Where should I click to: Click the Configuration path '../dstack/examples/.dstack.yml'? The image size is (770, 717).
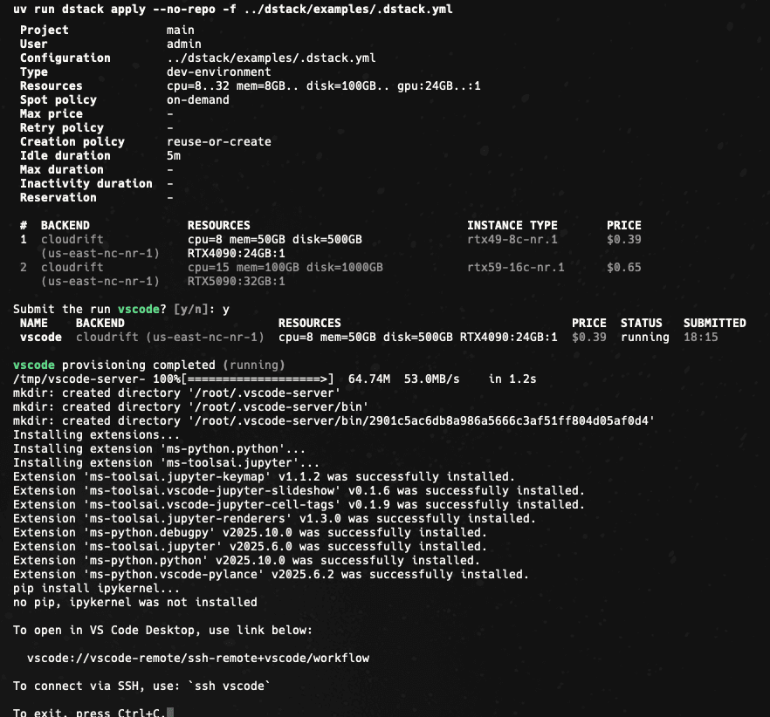point(271,58)
